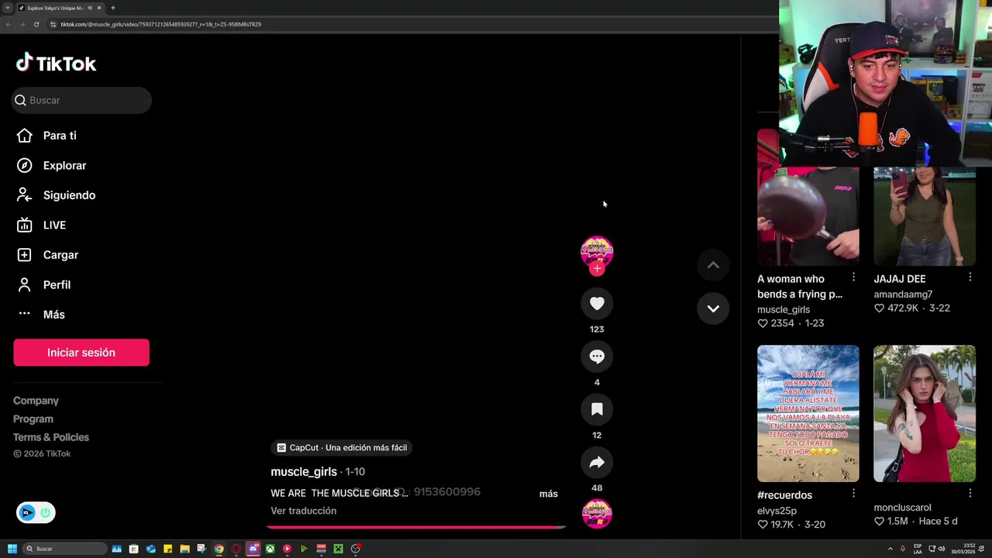
Task: Click the TikTok logo
Action: (56, 63)
